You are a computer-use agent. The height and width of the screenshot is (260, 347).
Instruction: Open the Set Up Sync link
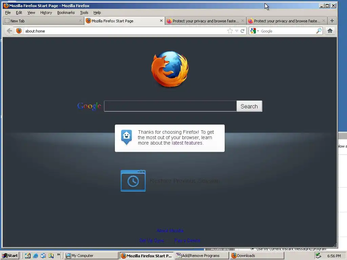pos(152,240)
